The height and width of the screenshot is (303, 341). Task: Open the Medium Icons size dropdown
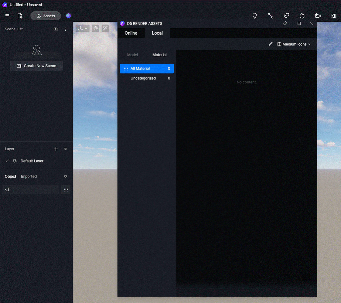(x=294, y=44)
